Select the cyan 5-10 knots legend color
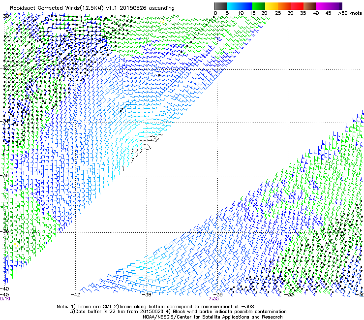 (x=233, y=6)
